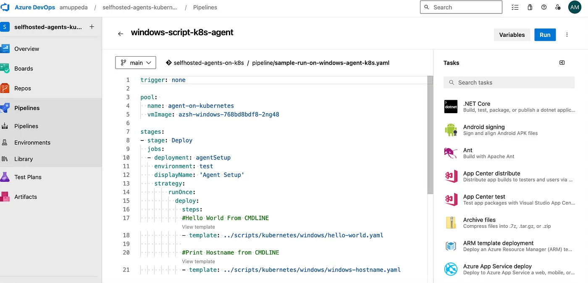Open the Pipelines sub-item under Pipelines hub
This screenshot has height=283, width=588.
pyautogui.click(x=51, y=126)
